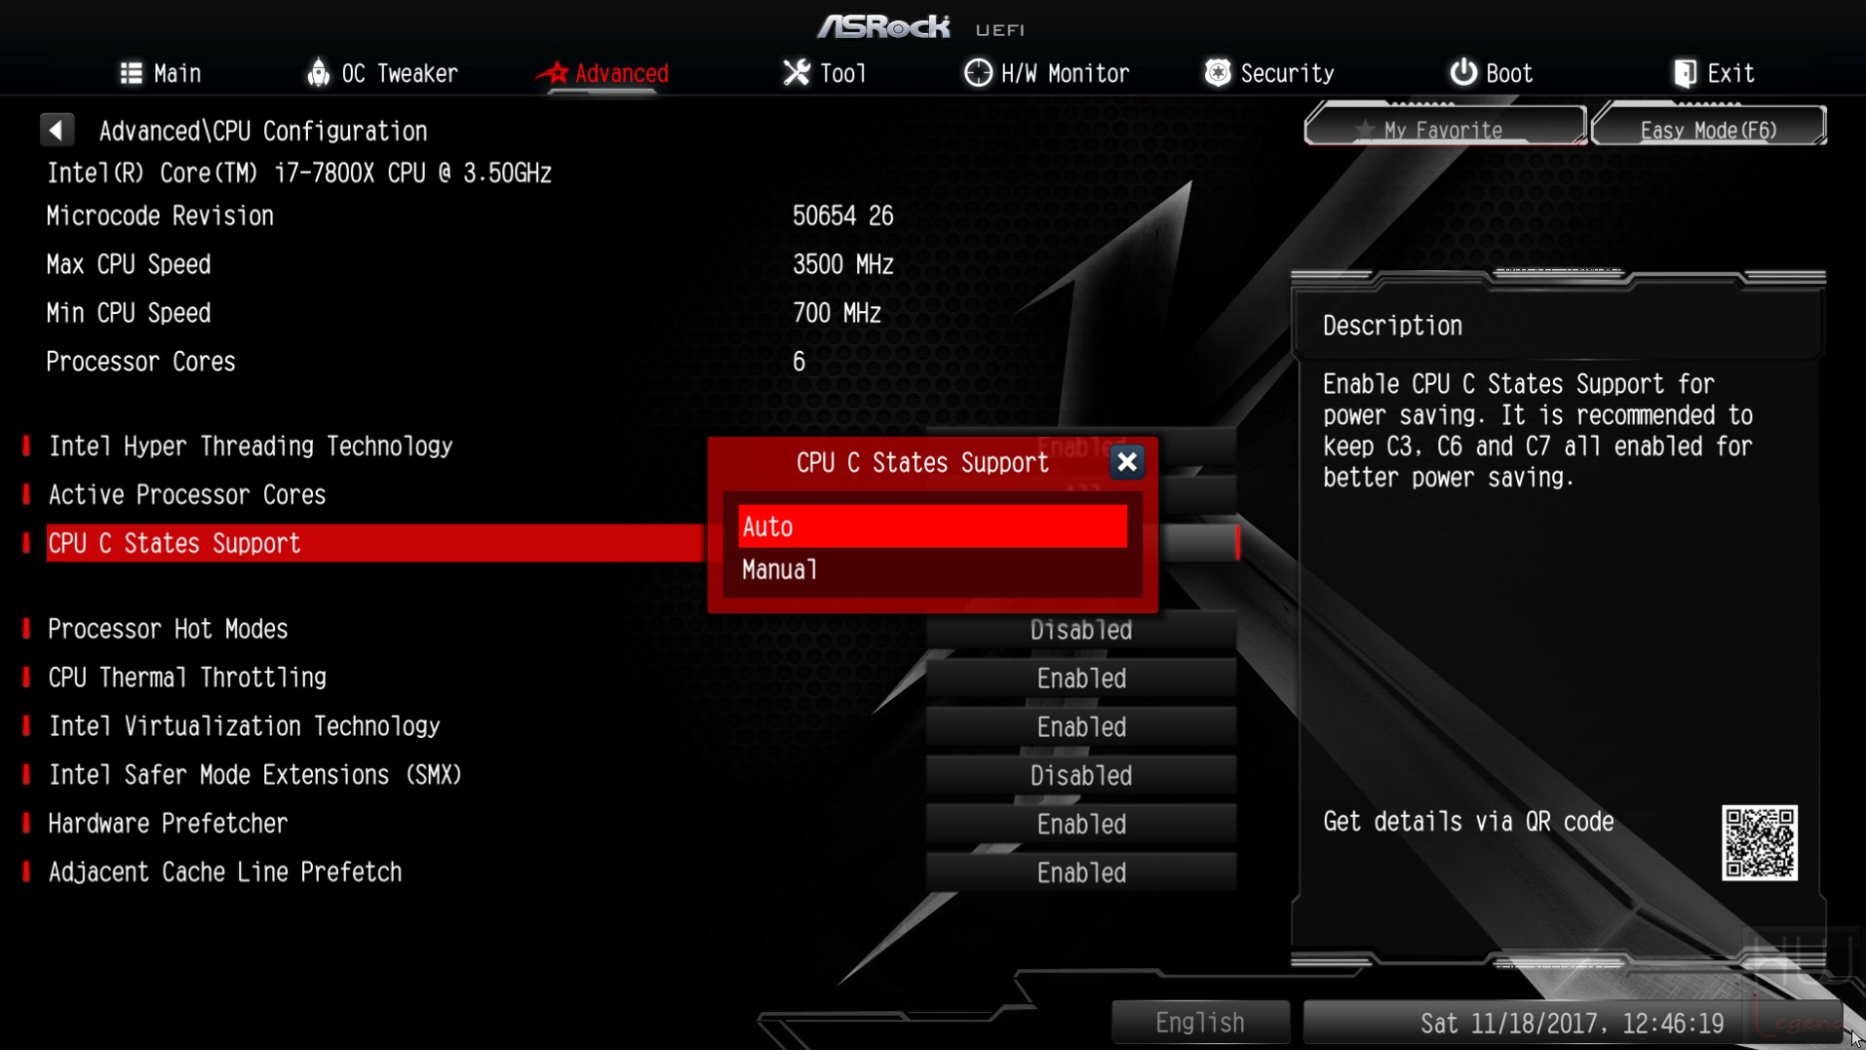Select the Manual option in popup
The width and height of the screenshot is (1866, 1050).
tap(933, 569)
